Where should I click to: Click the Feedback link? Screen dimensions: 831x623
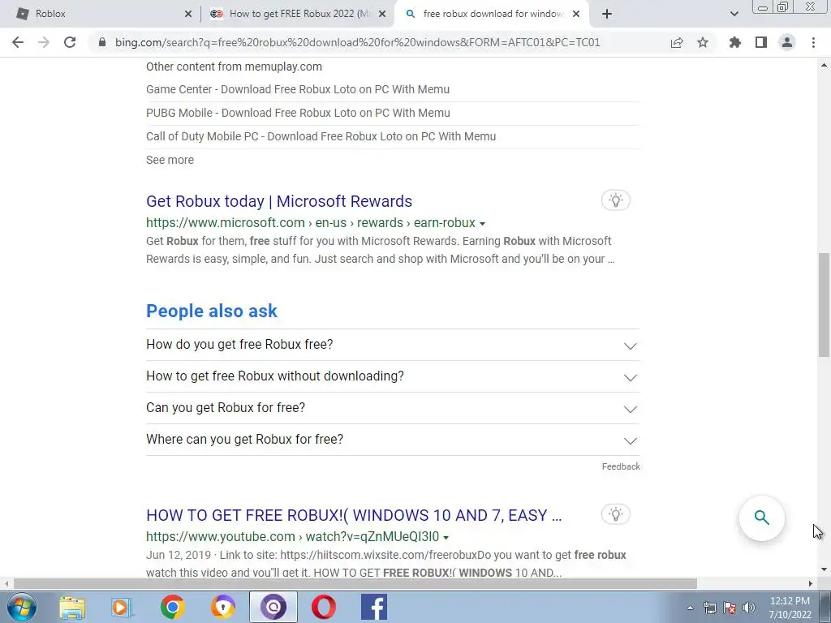coord(621,466)
